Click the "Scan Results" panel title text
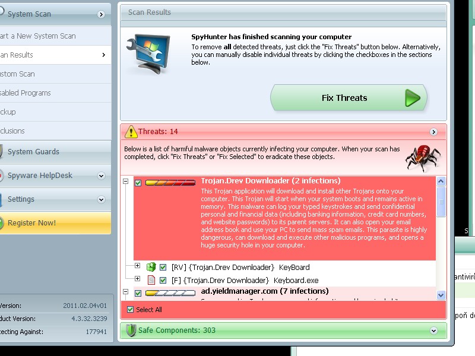 coord(150,12)
